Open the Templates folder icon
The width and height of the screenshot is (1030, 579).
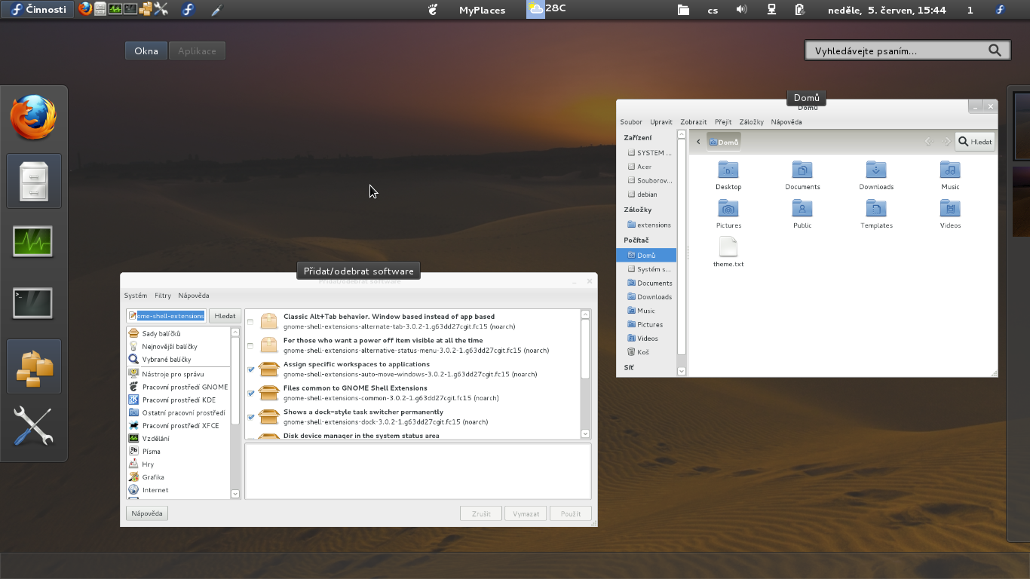click(876, 213)
